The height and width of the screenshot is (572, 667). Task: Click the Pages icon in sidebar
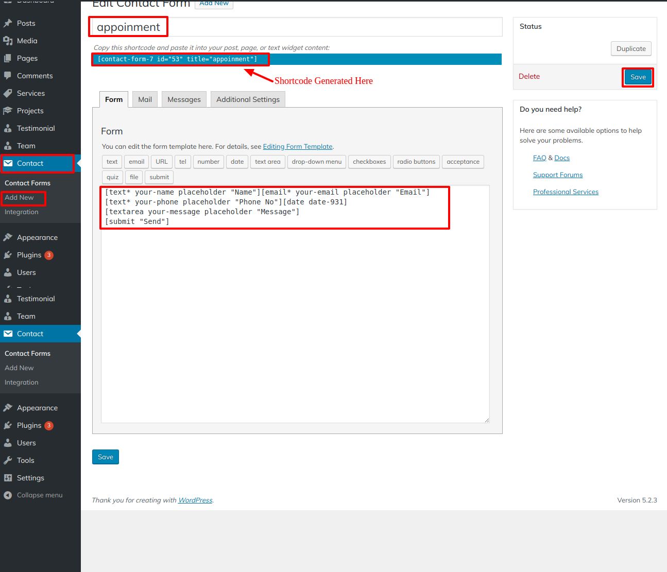click(8, 58)
